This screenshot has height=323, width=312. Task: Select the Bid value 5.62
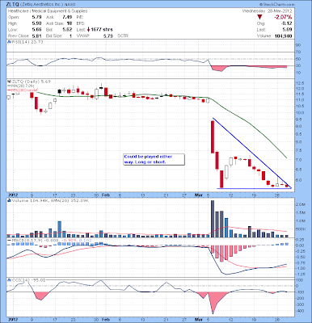[67, 30]
